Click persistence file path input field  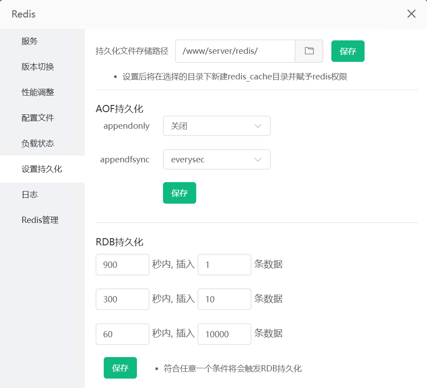click(235, 51)
